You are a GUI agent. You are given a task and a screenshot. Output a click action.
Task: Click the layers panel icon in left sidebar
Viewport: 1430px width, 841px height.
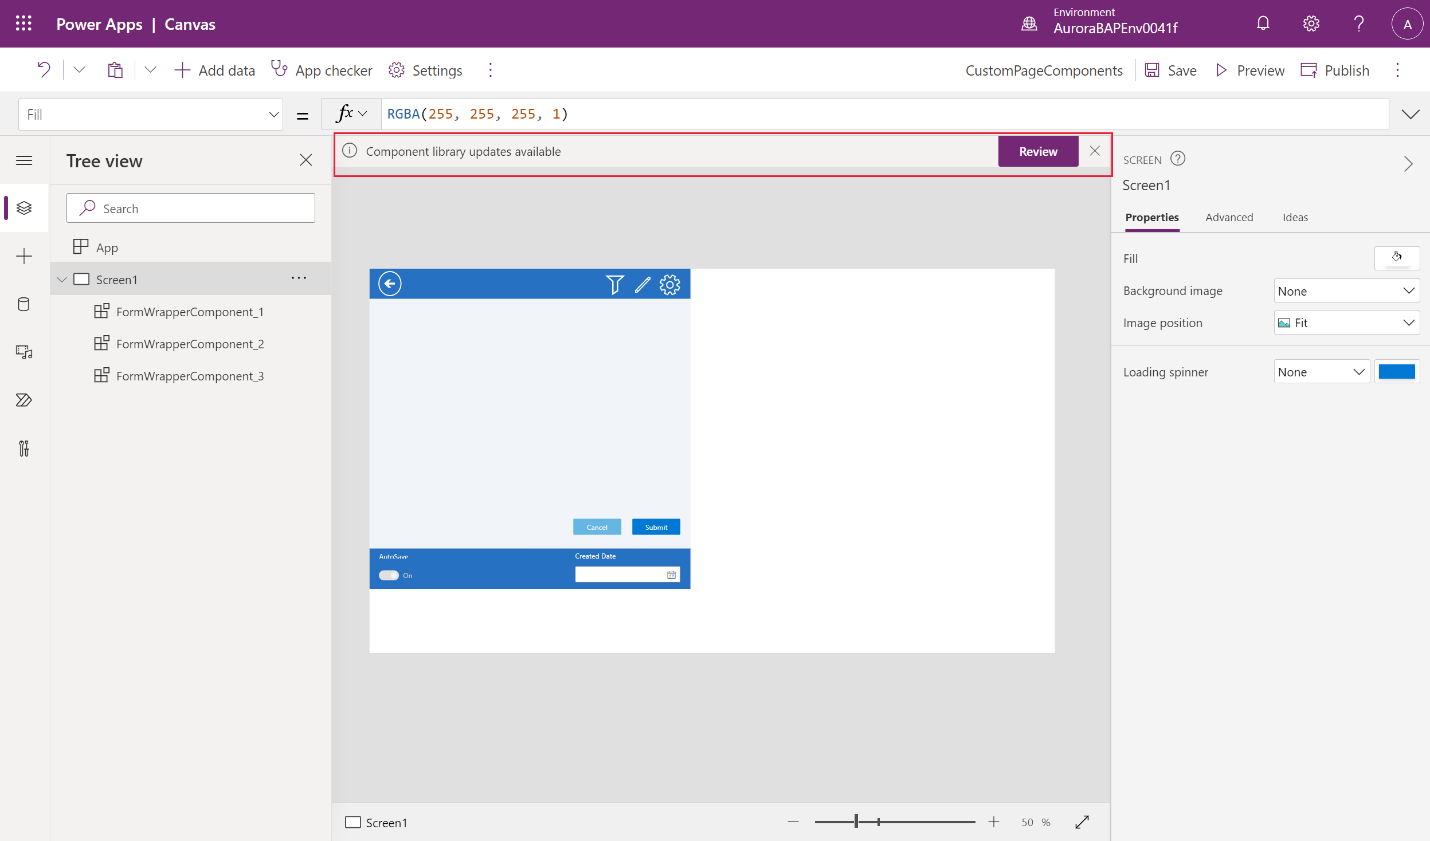pos(24,207)
